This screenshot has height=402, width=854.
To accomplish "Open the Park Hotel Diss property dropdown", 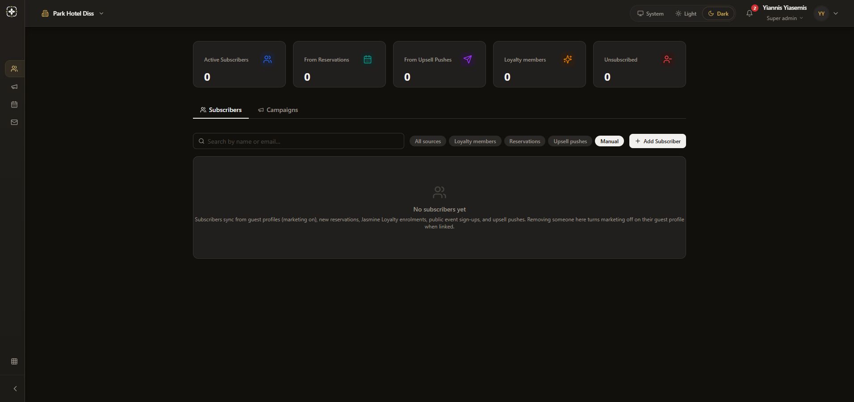I will (x=73, y=13).
